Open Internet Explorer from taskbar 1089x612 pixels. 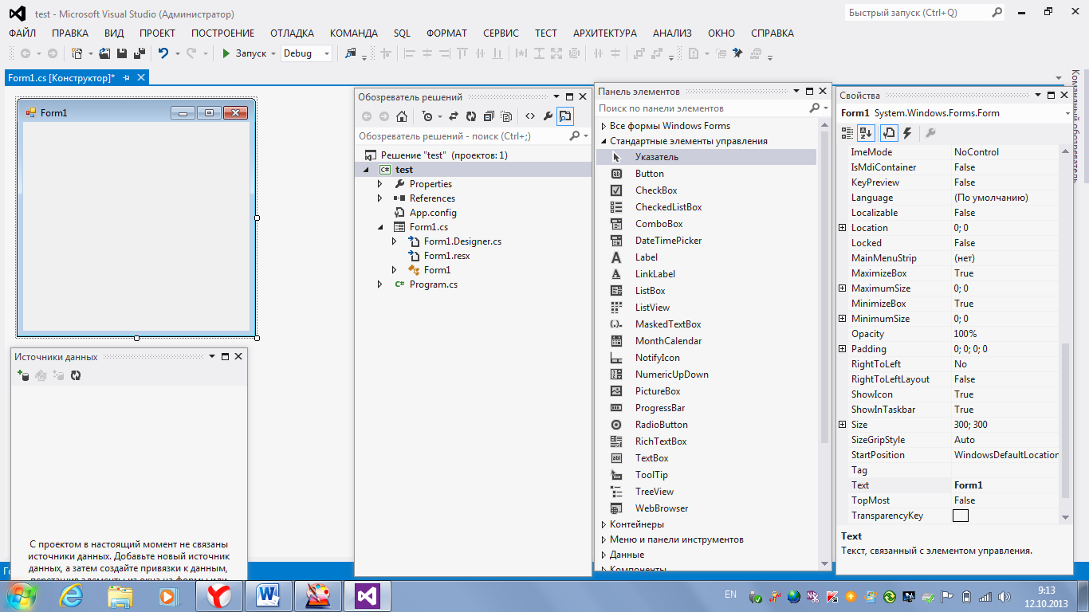[x=71, y=595]
